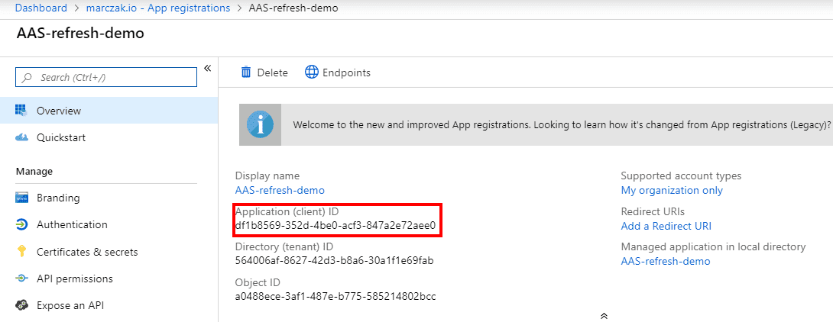Click the Expose an API icon
The height and width of the screenshot is (322, 833).
pyautogui.click(x=21, y=306)
